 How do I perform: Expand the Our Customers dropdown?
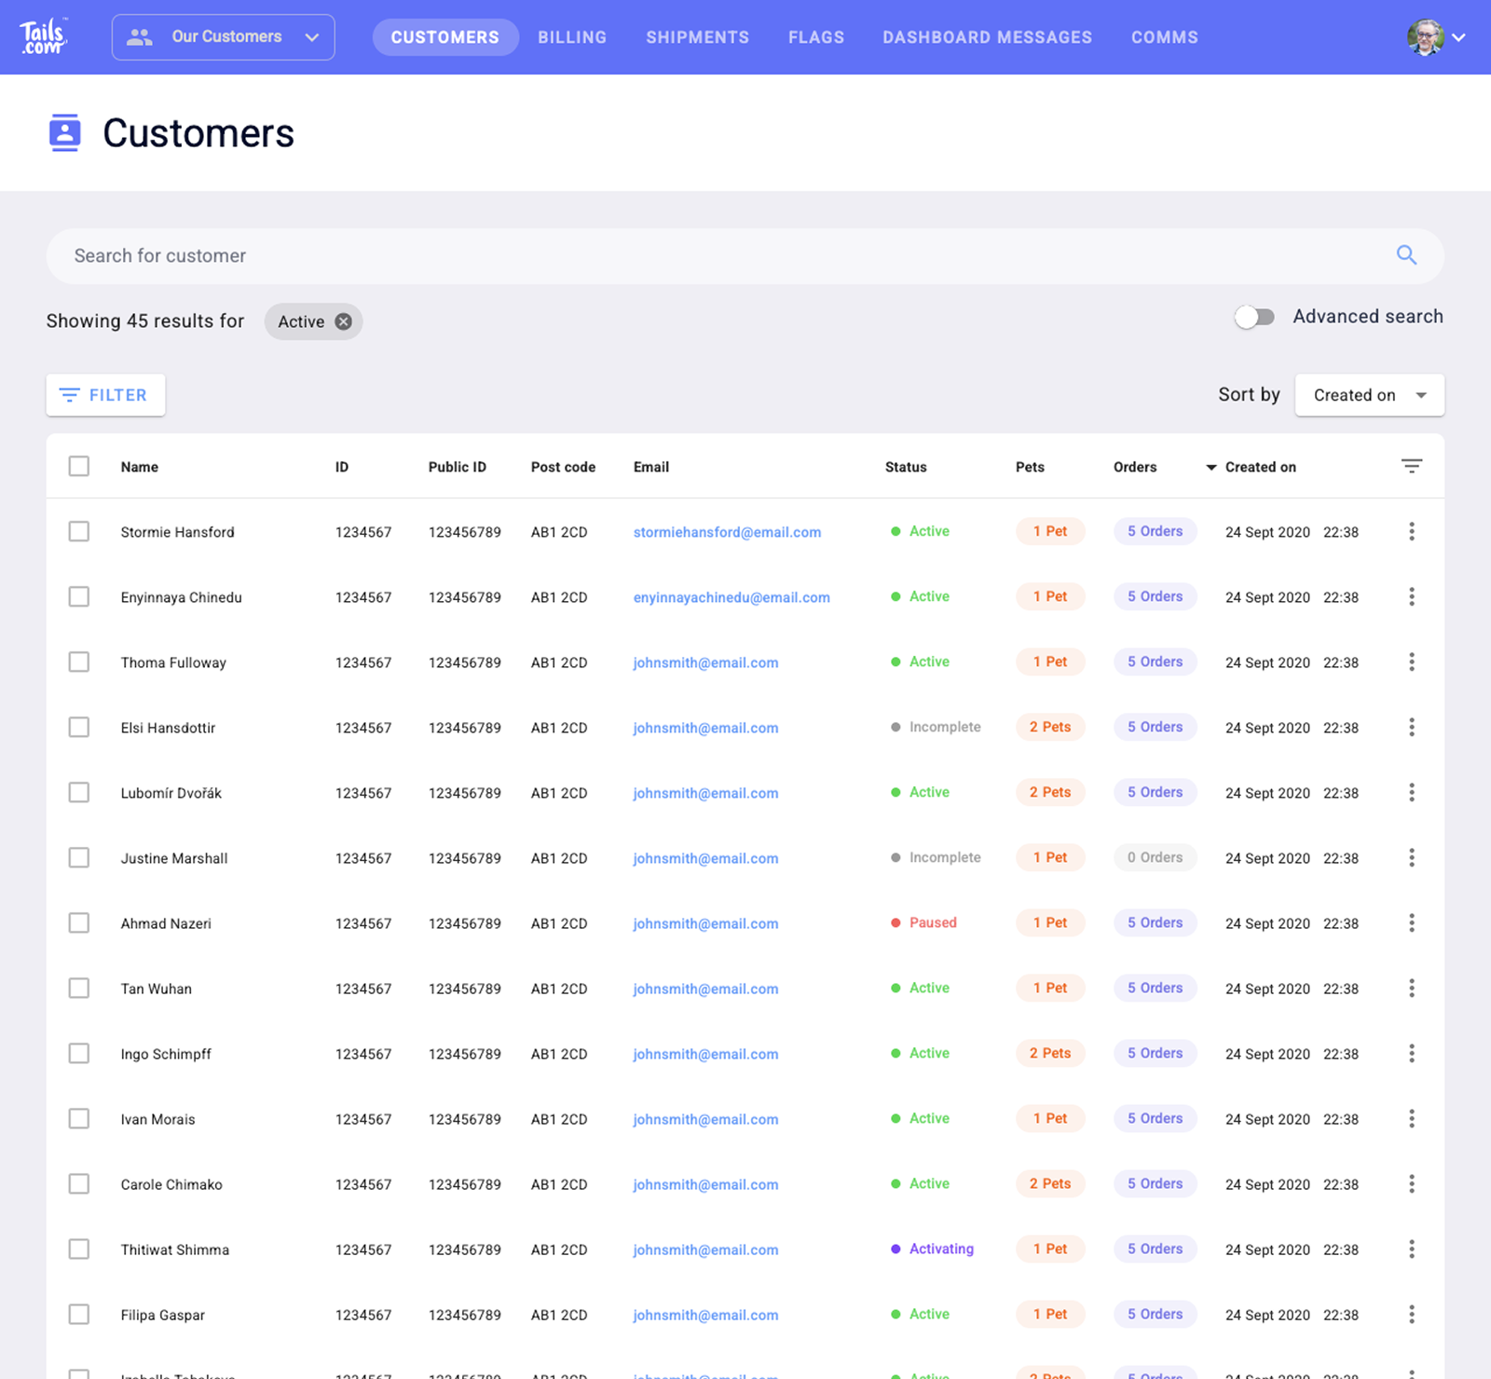[223, 37]
